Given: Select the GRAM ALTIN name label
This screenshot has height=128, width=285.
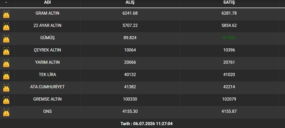Looking at the screenshot, I should point(47,13).
